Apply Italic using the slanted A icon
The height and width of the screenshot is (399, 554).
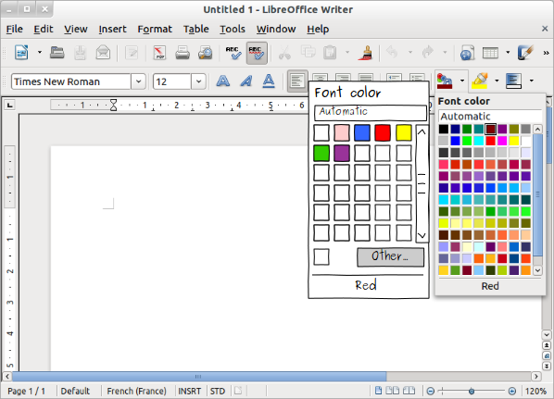[246, 81]
